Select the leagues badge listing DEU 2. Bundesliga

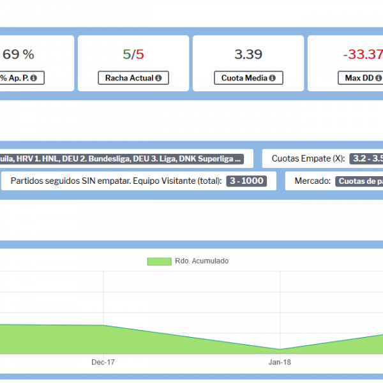[x=121, y=159]
